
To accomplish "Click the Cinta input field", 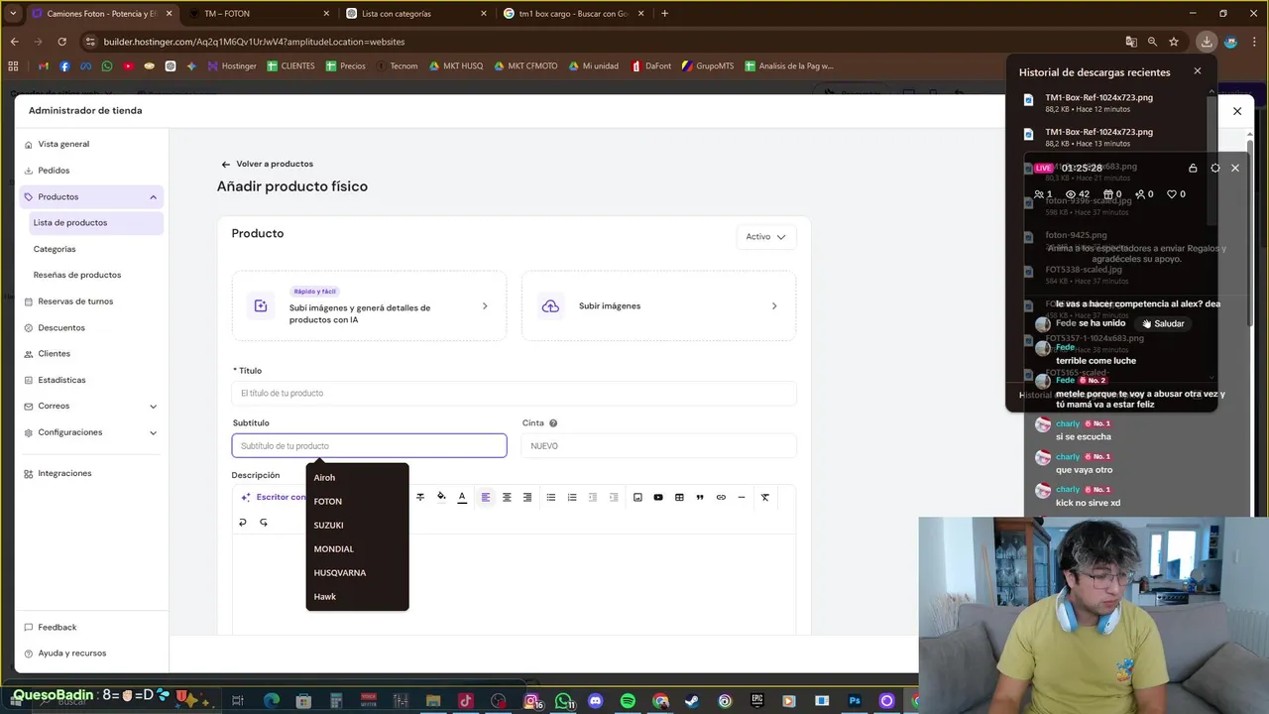I will pyautogui.click(x=658, y=445).
